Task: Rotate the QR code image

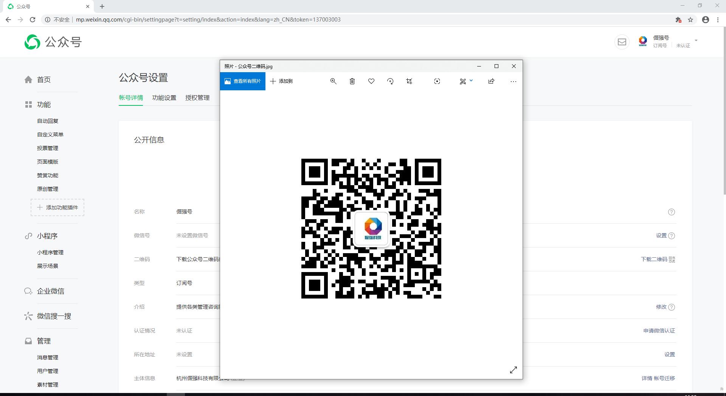Action: pyautogui.click(x=390, y=81)
